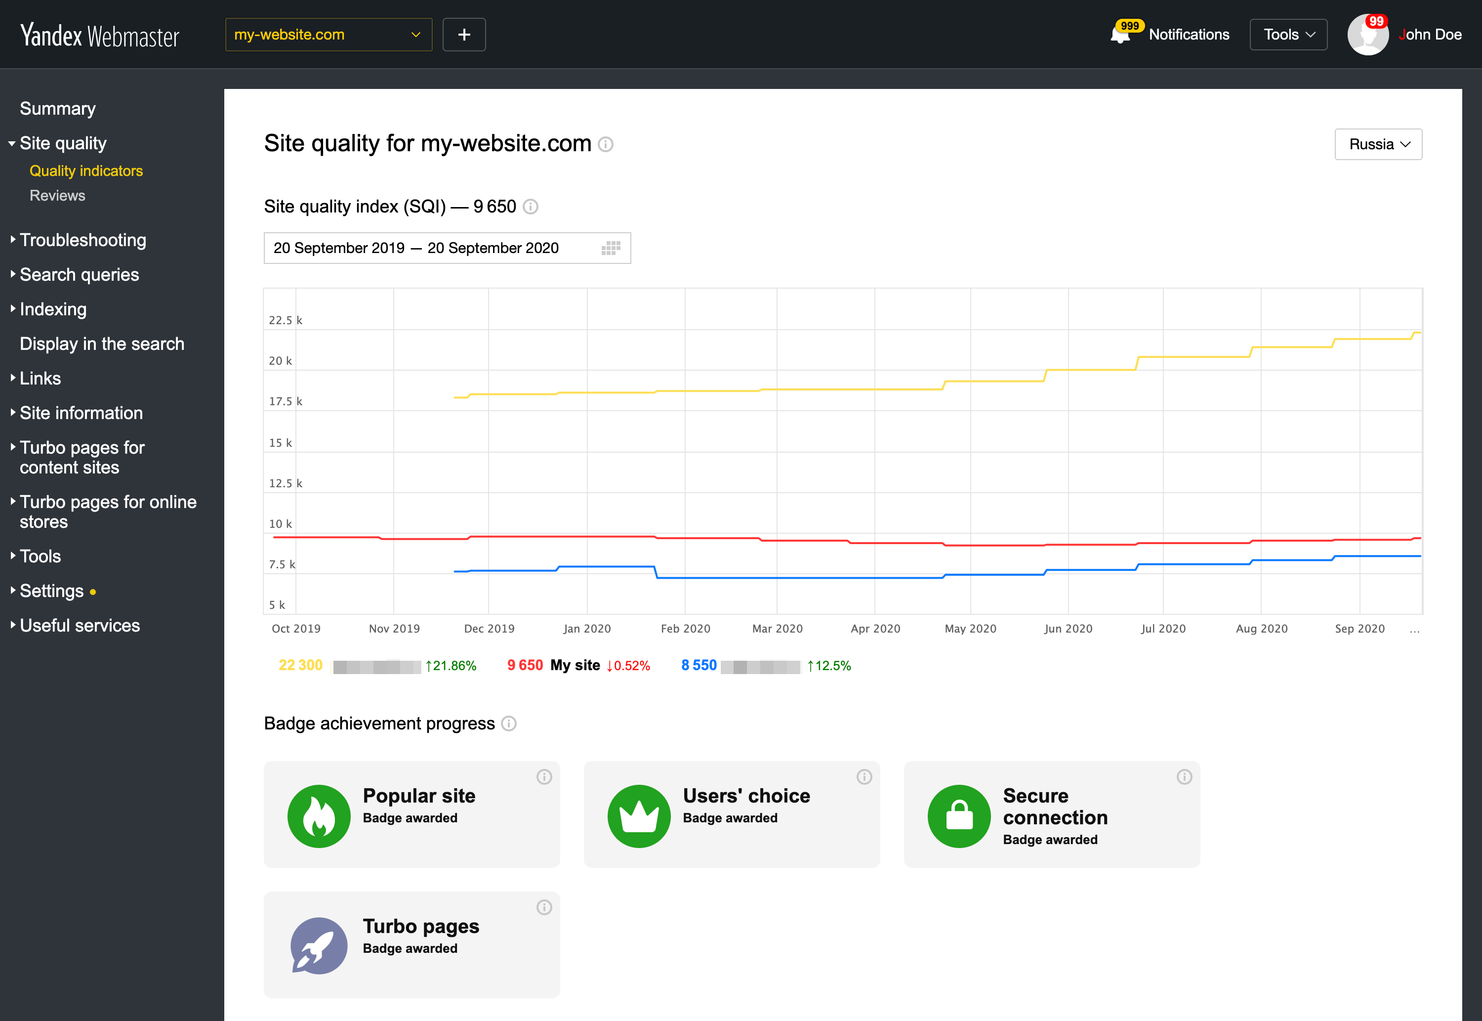Click the Turbo pages rocket badge icon
The width and height of the screenshot is (1482, 1021).
click(x=319, y=945)
